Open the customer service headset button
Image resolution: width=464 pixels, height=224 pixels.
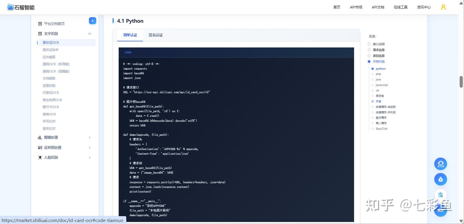click(440, 164)
